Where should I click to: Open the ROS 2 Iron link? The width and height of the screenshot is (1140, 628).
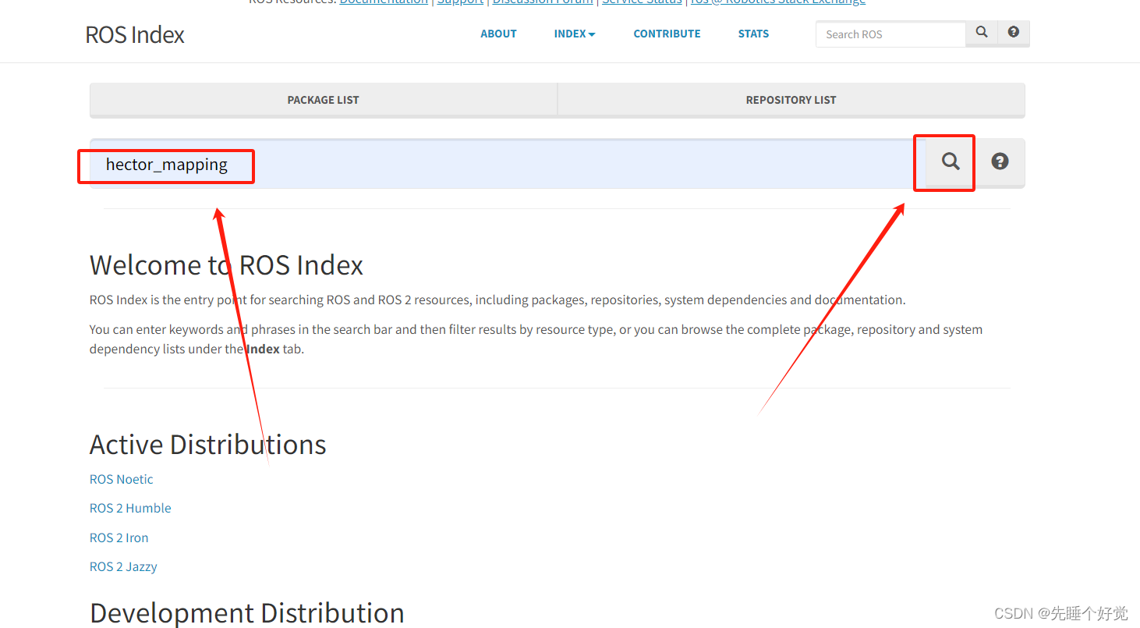[119, 538]
